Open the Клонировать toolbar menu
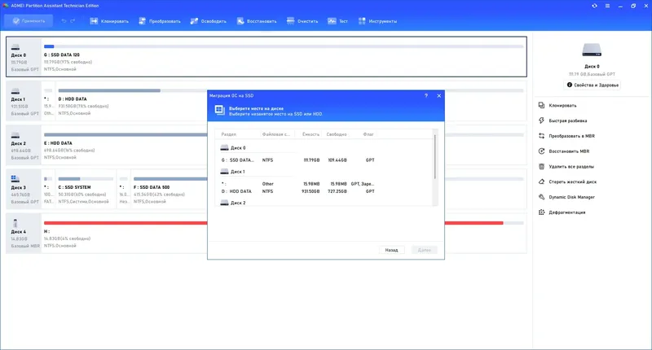The image size is (652, 350). tap(109, 21)
